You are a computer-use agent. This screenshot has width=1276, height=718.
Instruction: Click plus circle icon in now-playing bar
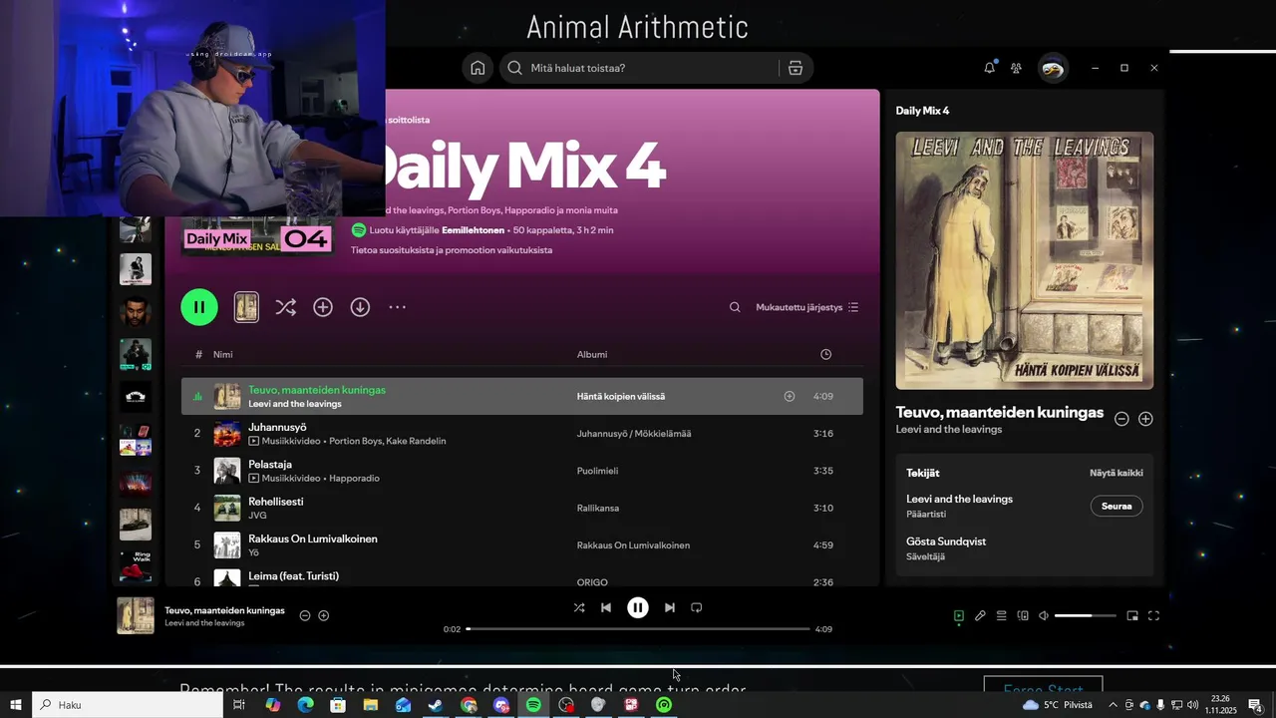[x=323, y=615]
